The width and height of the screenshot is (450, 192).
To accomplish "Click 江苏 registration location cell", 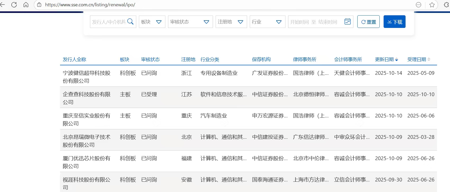I will tap(187, 94).
